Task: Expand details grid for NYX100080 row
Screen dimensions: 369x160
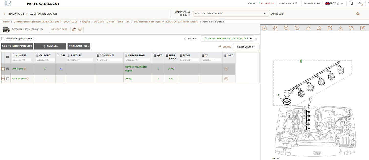Action: pos(3,79)
